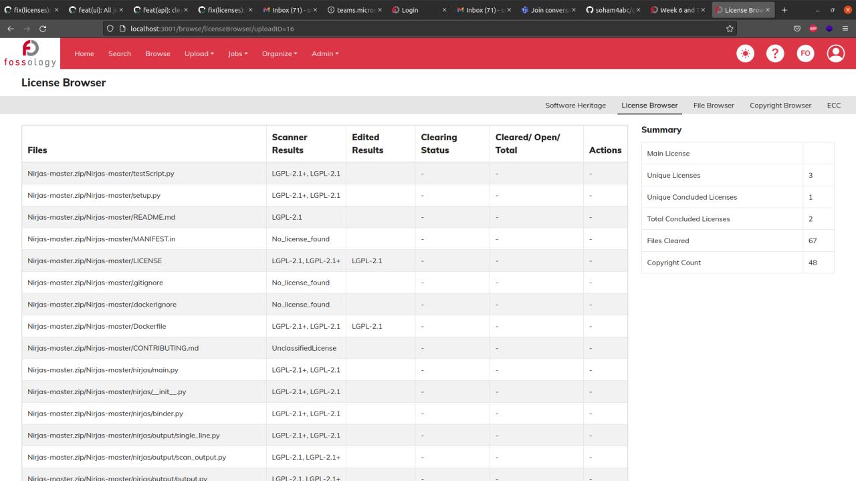
Task: Open file Nirjas-master/Dockerfile
Action: click(x=97, y=326)
